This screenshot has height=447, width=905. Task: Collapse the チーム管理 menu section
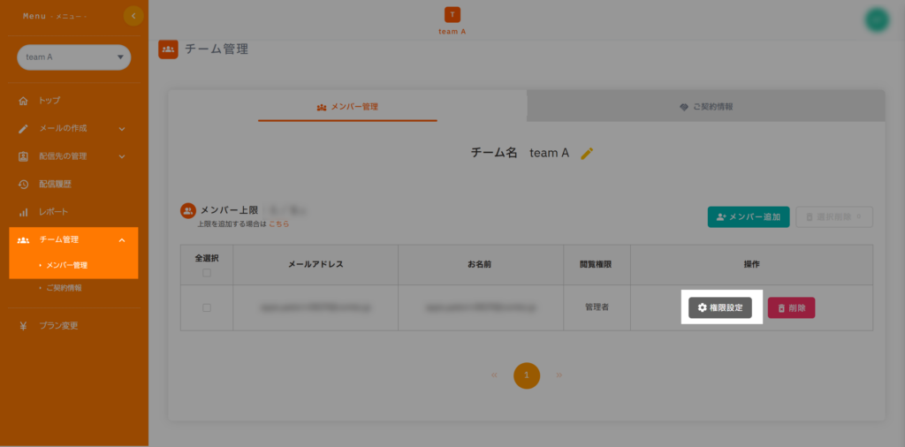tap(121, 240)
